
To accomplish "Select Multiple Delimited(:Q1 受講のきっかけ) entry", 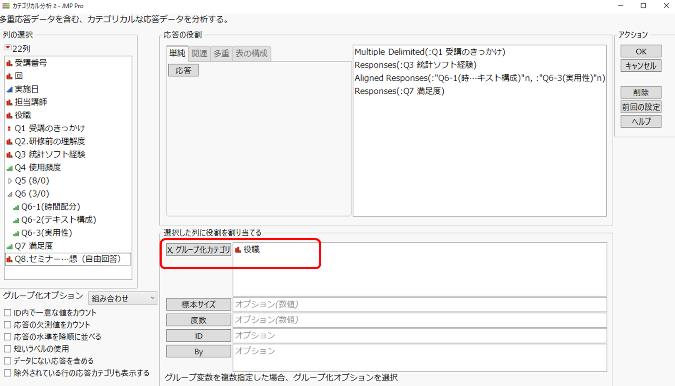I will (x=430, y=52).
